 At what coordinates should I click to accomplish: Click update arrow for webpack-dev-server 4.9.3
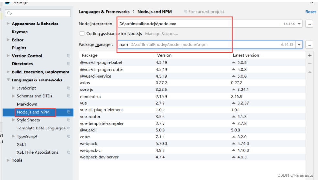(x=234, y=157)
